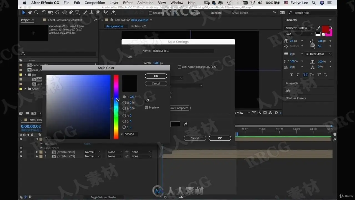Click the Character panel eyedropper icon
This screenshot has width=355, height=200.
318,28
